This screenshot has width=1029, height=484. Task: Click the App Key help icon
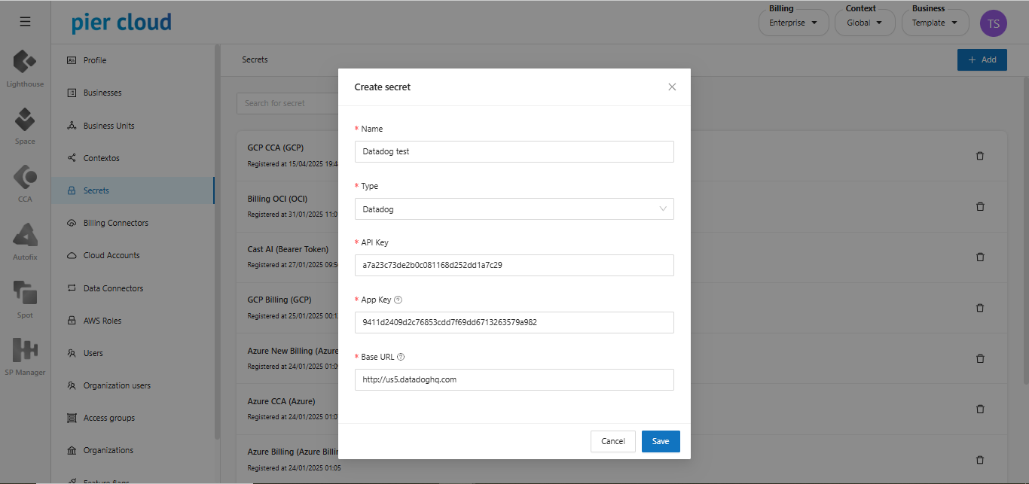pyautogui.click(x=398, y=300)
